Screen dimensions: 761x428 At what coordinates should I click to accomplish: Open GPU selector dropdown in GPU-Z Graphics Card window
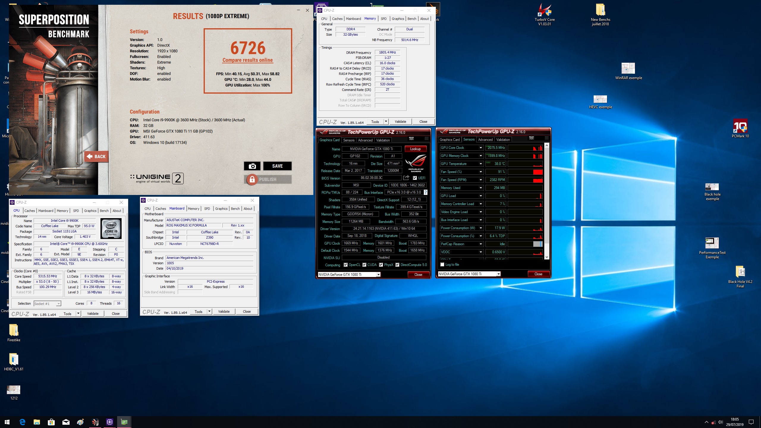point(378,274)
